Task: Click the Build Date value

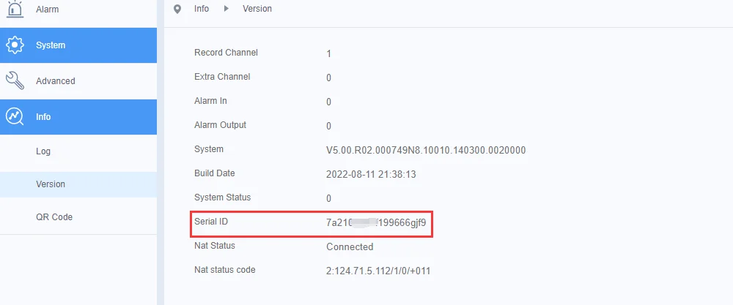Action: pyautogui.click(x=371, y=174)
